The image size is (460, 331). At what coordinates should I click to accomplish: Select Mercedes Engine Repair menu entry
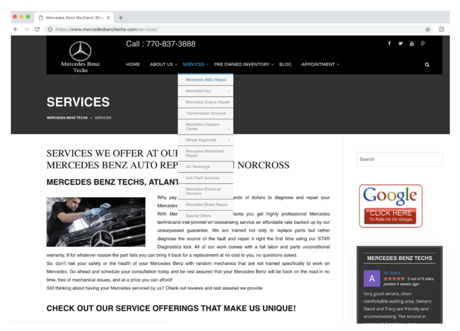pos(206,102)
